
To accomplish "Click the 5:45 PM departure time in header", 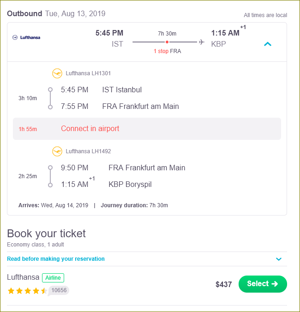I will (x=109, y=33).
